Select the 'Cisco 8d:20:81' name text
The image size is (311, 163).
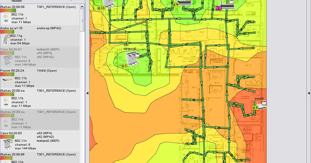coord(11,49)
